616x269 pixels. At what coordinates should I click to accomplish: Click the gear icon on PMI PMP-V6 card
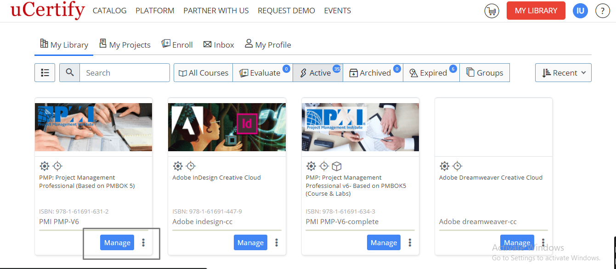pos(45,166)
